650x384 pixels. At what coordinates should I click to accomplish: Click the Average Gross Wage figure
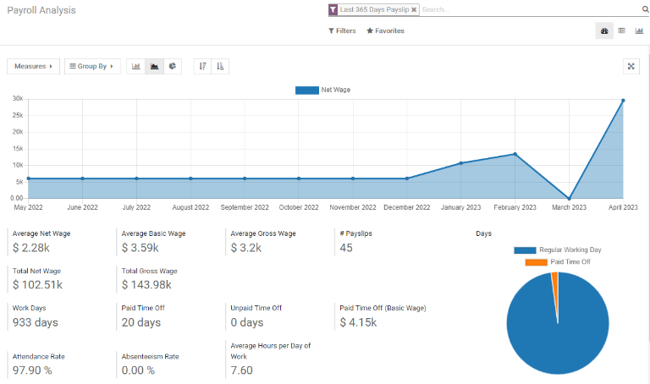[x=245, y=248]
